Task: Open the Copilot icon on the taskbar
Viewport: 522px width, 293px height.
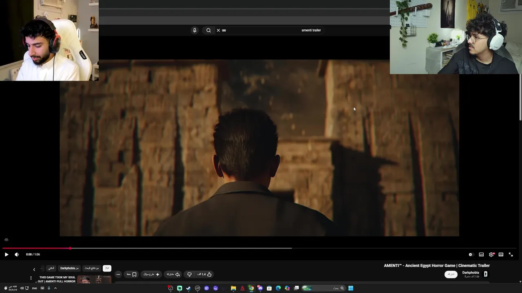Action: (x=288, y=288)
